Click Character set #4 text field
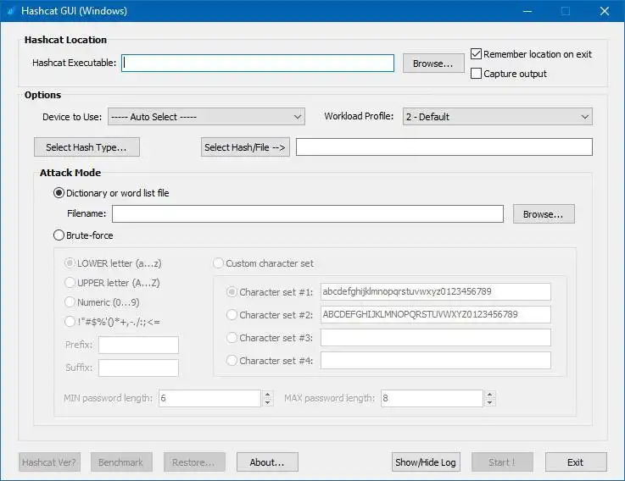Viewport: 625px width, 481px height. pos(436,361)
